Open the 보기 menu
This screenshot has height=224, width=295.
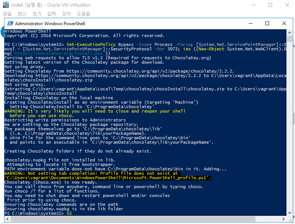pos(37,14)
